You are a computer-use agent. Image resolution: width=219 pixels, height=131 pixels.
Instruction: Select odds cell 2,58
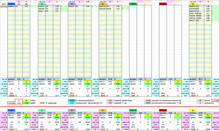[208, 16]
